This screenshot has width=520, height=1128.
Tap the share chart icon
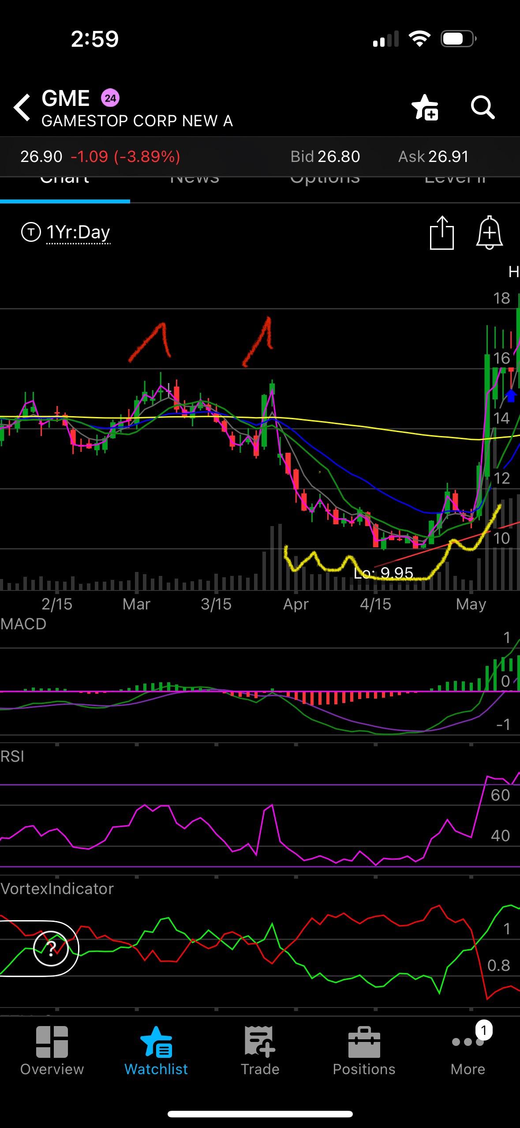coord(441,233)
